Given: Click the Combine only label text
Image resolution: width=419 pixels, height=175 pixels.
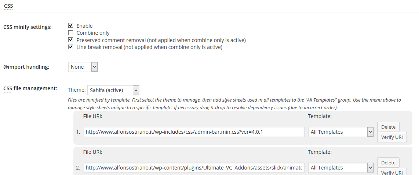Looking at the screenshot, I should pyautogui.click(x=93, y=33).
